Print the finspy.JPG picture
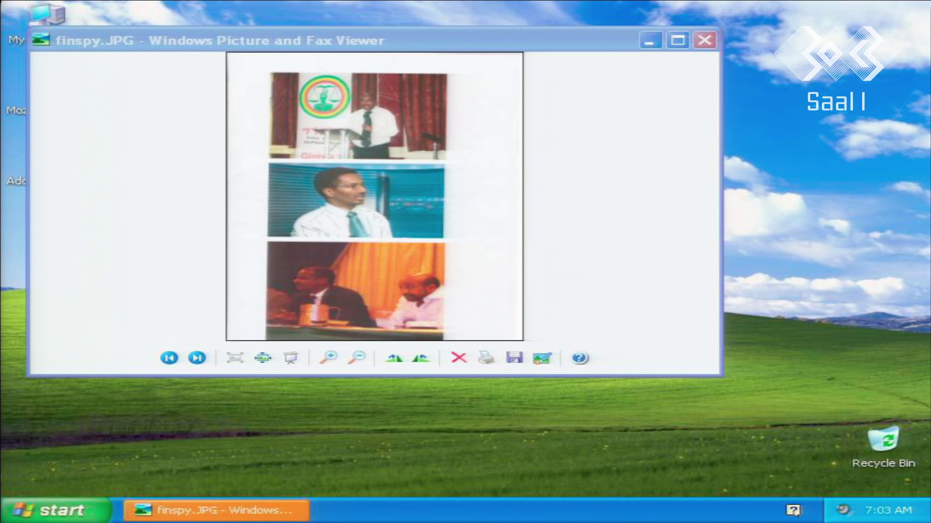This screenshot has height=523, width=931. (x=486, y=358)
